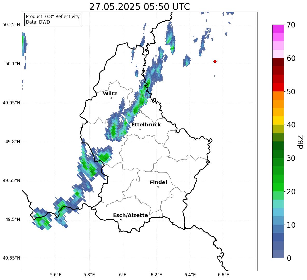This screenshot has height=280, width=307.
Task: Click the 6.6°E longitude label
Action: [224, 275]
